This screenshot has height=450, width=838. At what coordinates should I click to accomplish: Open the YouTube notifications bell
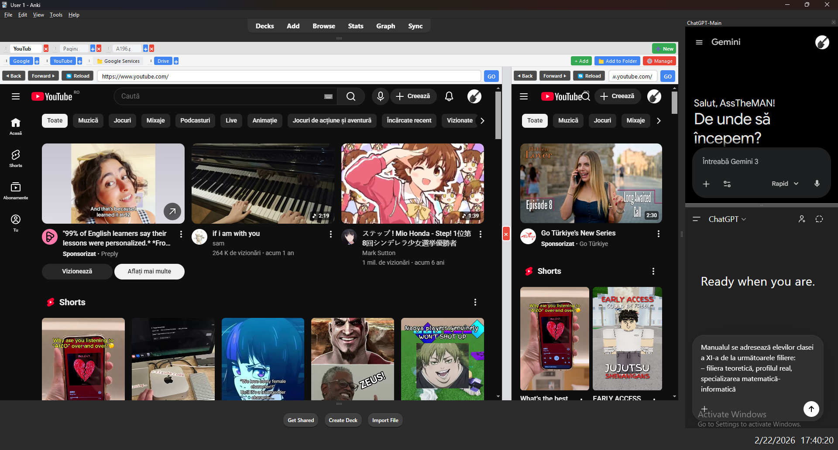point(449,96)
